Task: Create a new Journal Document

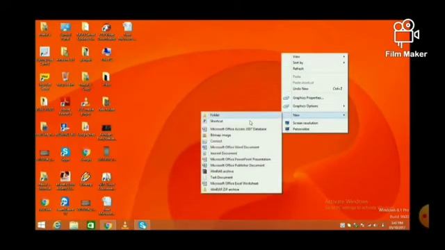Action: click(241, 153)
